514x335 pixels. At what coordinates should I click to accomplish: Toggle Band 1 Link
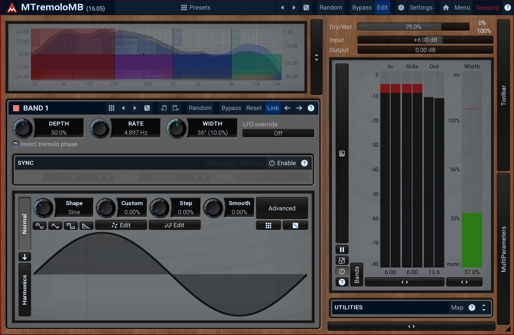[273, 108]
